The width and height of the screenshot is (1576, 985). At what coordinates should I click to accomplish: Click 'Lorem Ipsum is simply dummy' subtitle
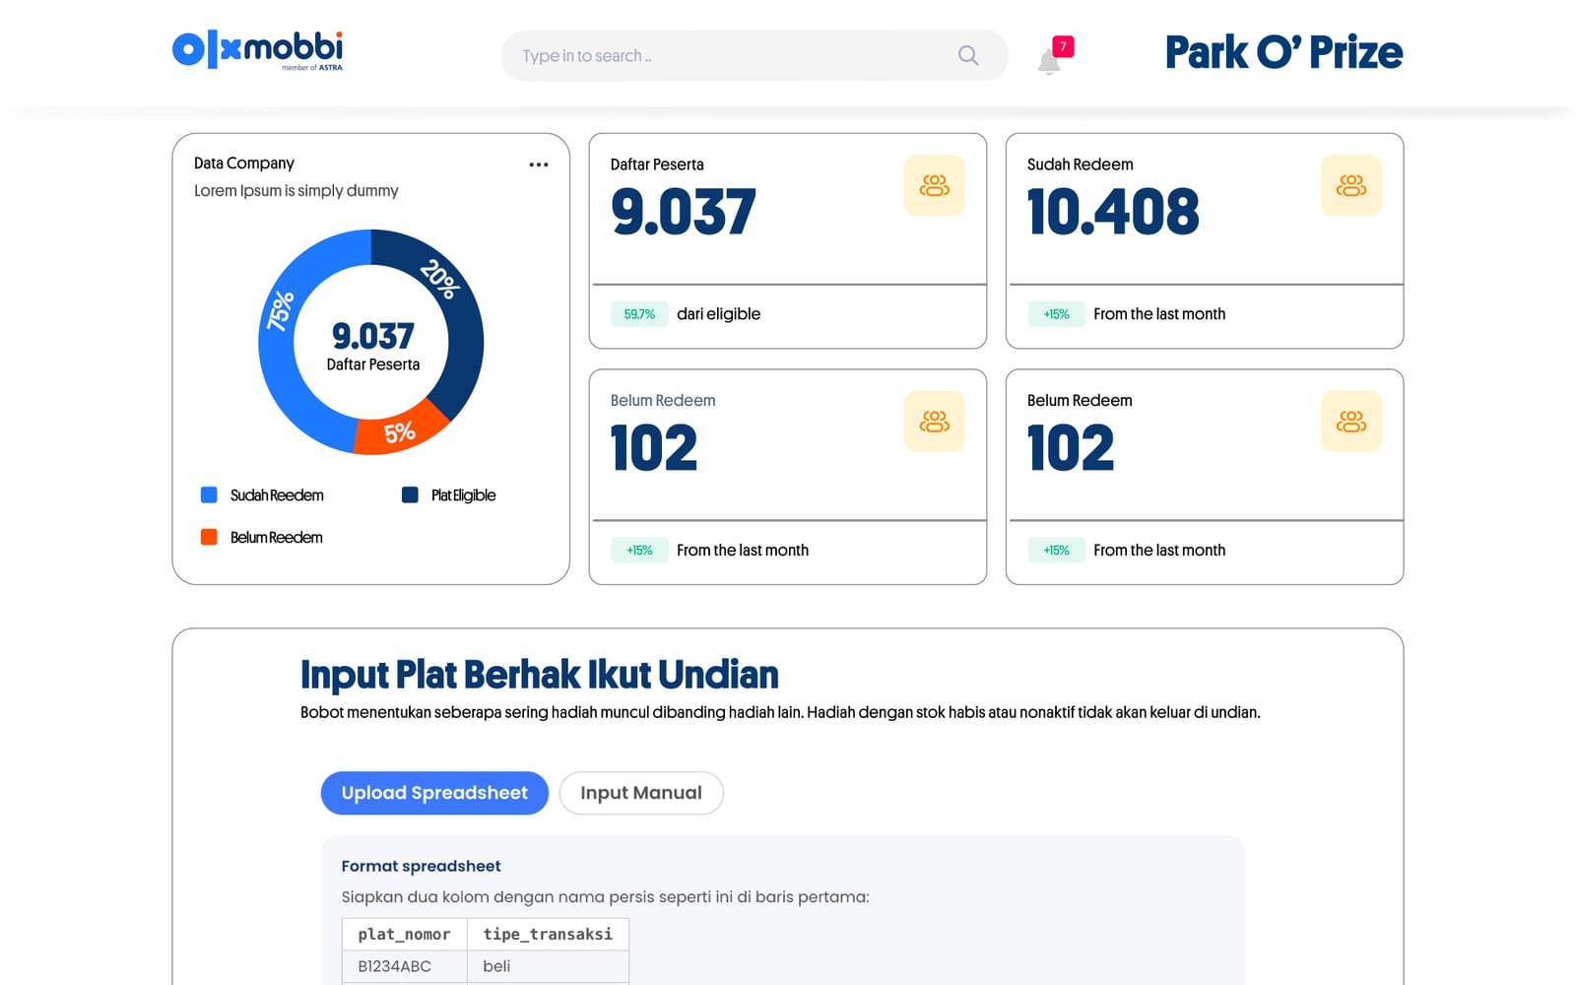click(296, 191)
